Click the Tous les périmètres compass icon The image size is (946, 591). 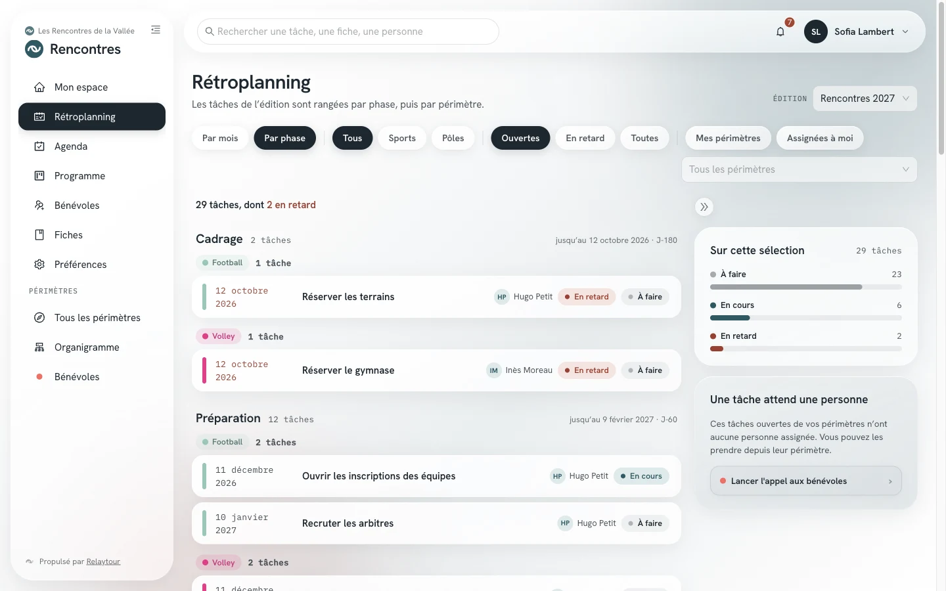[39, 318]
